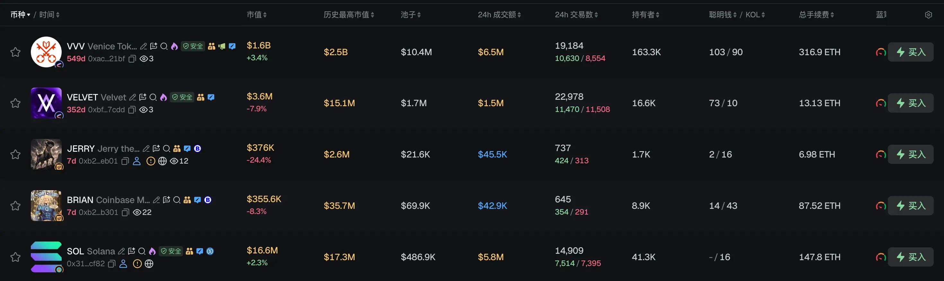
Task: Open JERRY token image thumbnail
Action: 46,154
